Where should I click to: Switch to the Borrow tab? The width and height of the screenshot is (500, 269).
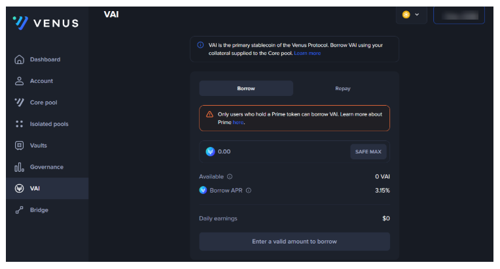coord(246,88)
